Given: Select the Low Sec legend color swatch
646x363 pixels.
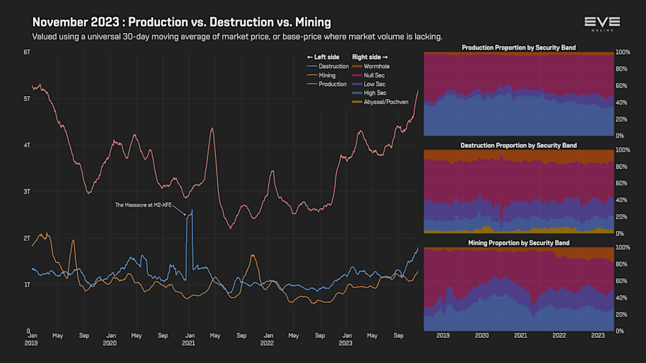Looking at the screenshot, I should 357,84.
